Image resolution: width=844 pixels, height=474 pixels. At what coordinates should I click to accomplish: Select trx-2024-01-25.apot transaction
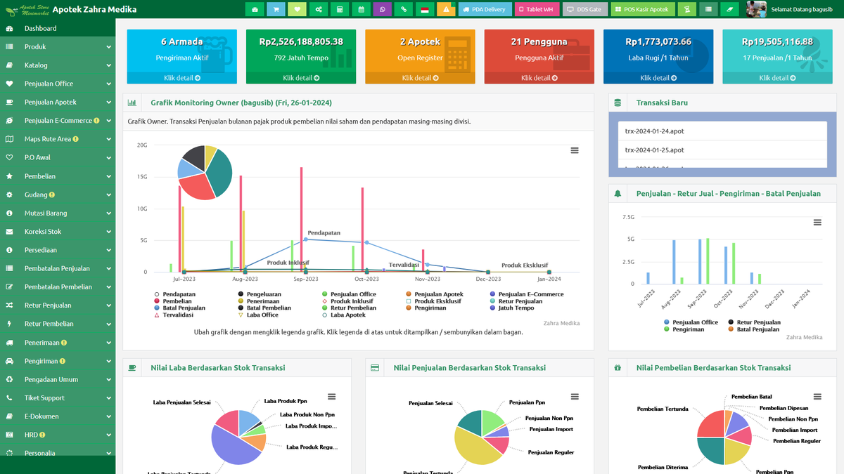[722, 150]
